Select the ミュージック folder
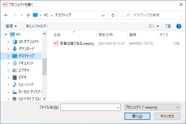The width and height of the screenshot is (186, 124). [26, 85]
